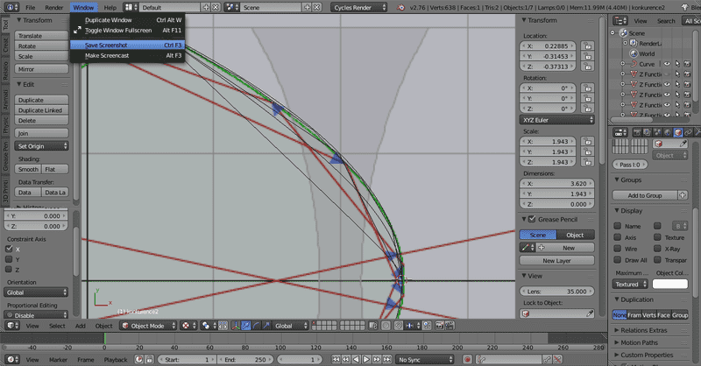The height and width of the screenshot is (366, 701).
Task: Click the lock icon for Location X
Action: coord(589,45)
